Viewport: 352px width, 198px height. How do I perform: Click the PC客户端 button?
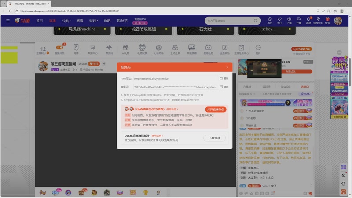click(x=301, y=49)
